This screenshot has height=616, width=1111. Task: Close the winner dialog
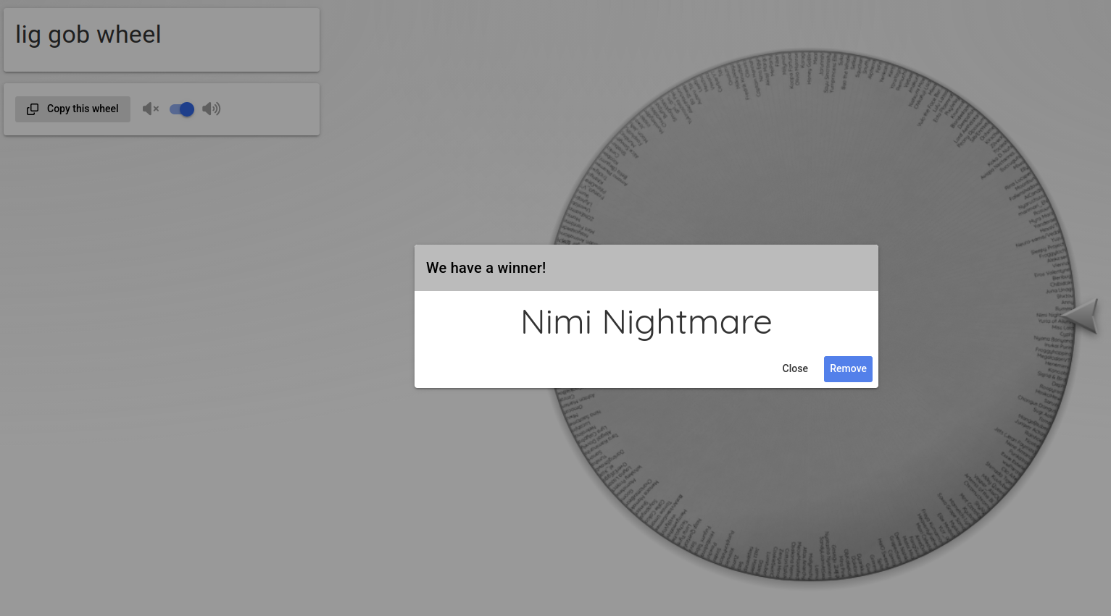[795, 369]
